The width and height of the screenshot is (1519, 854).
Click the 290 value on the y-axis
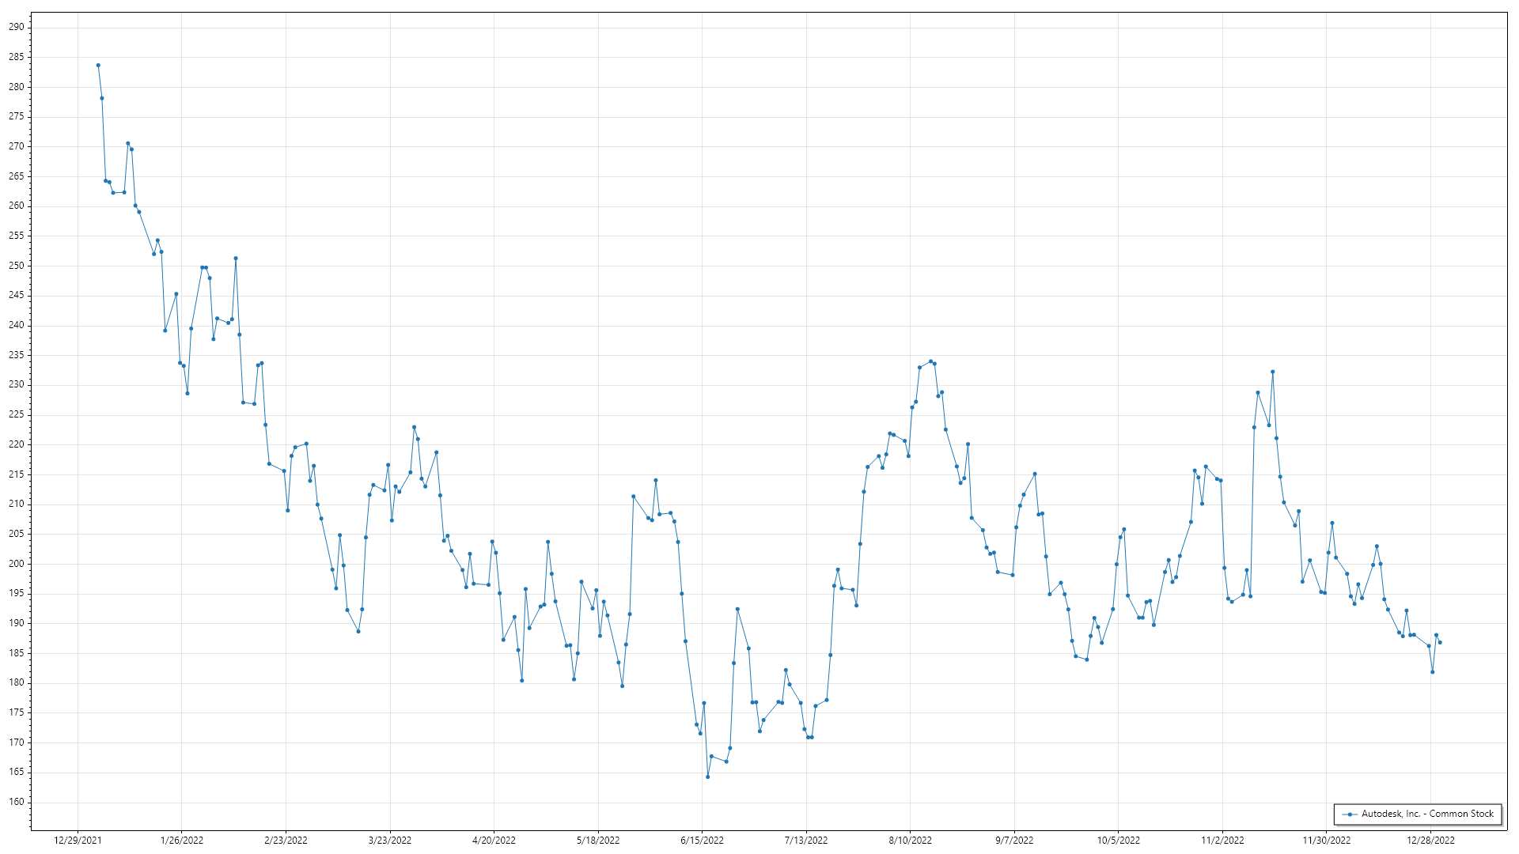tap(17, 27)
